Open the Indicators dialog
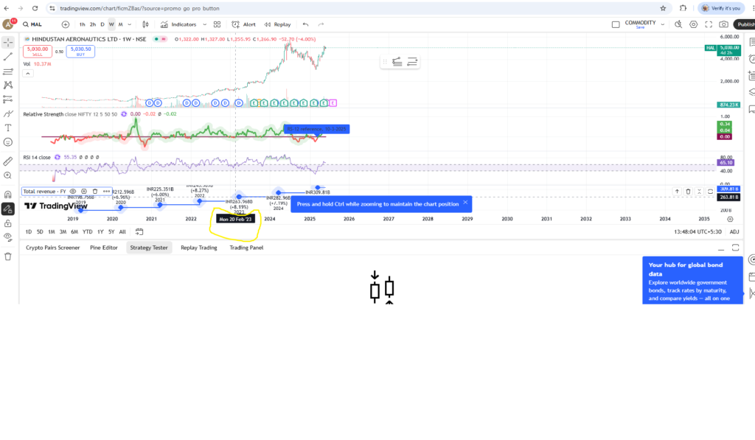The width and height of the screenshot is (755, 440). click(178, 24)
